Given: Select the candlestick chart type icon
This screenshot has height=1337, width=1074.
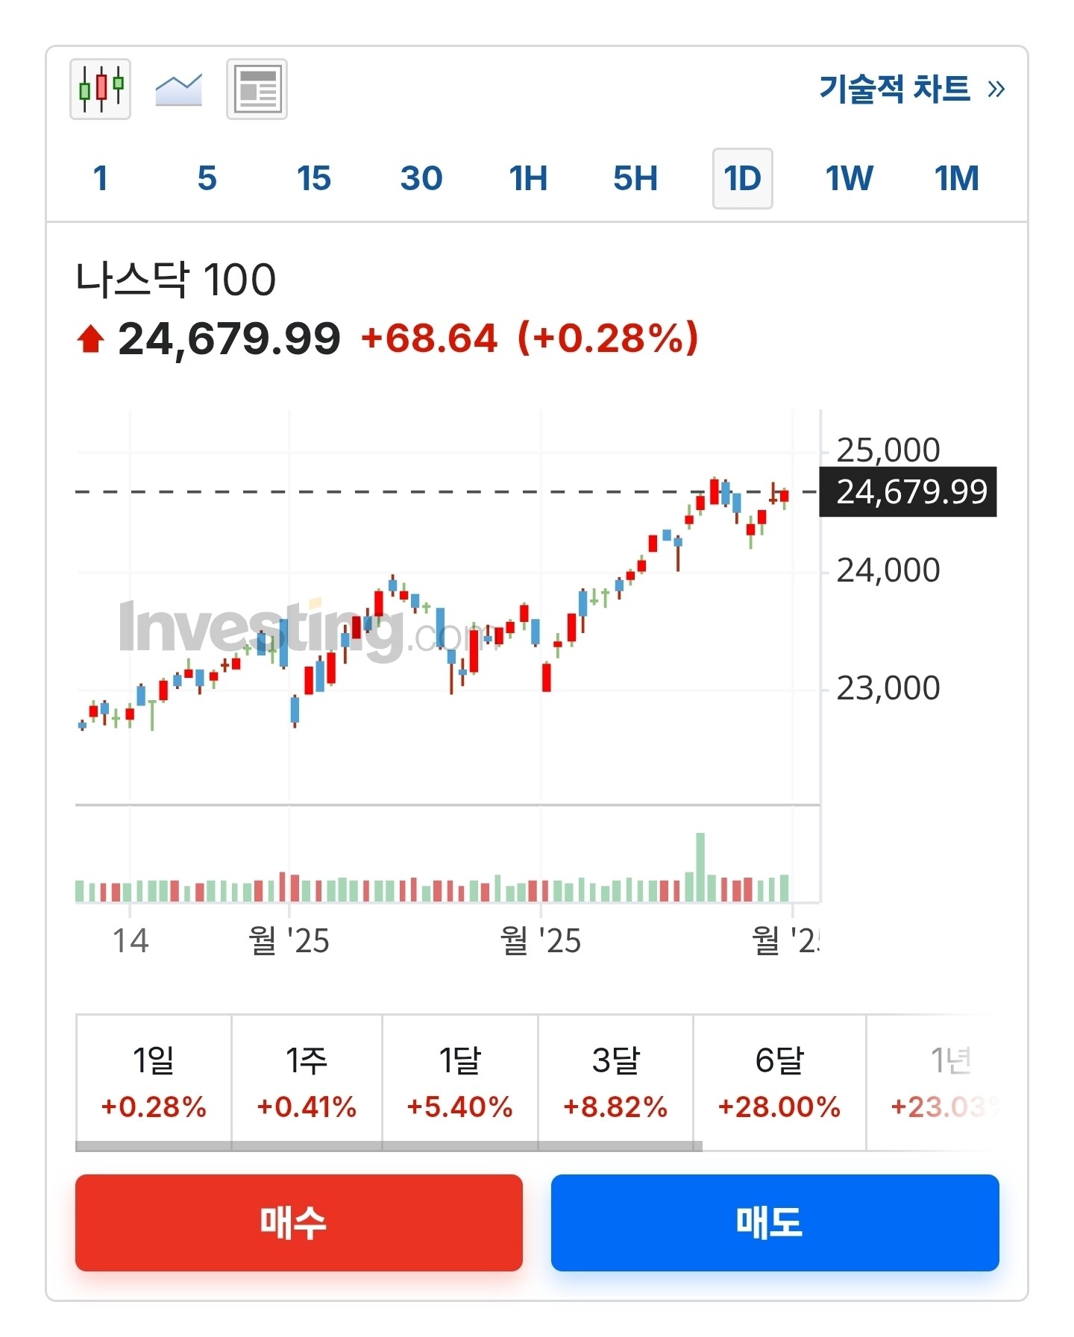Looking at the screenshot, I should pos(100,89).
